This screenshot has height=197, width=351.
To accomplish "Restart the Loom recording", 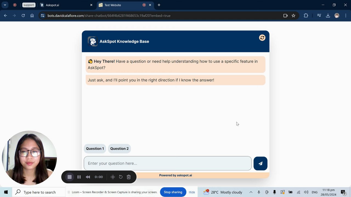I will (121, 177).
